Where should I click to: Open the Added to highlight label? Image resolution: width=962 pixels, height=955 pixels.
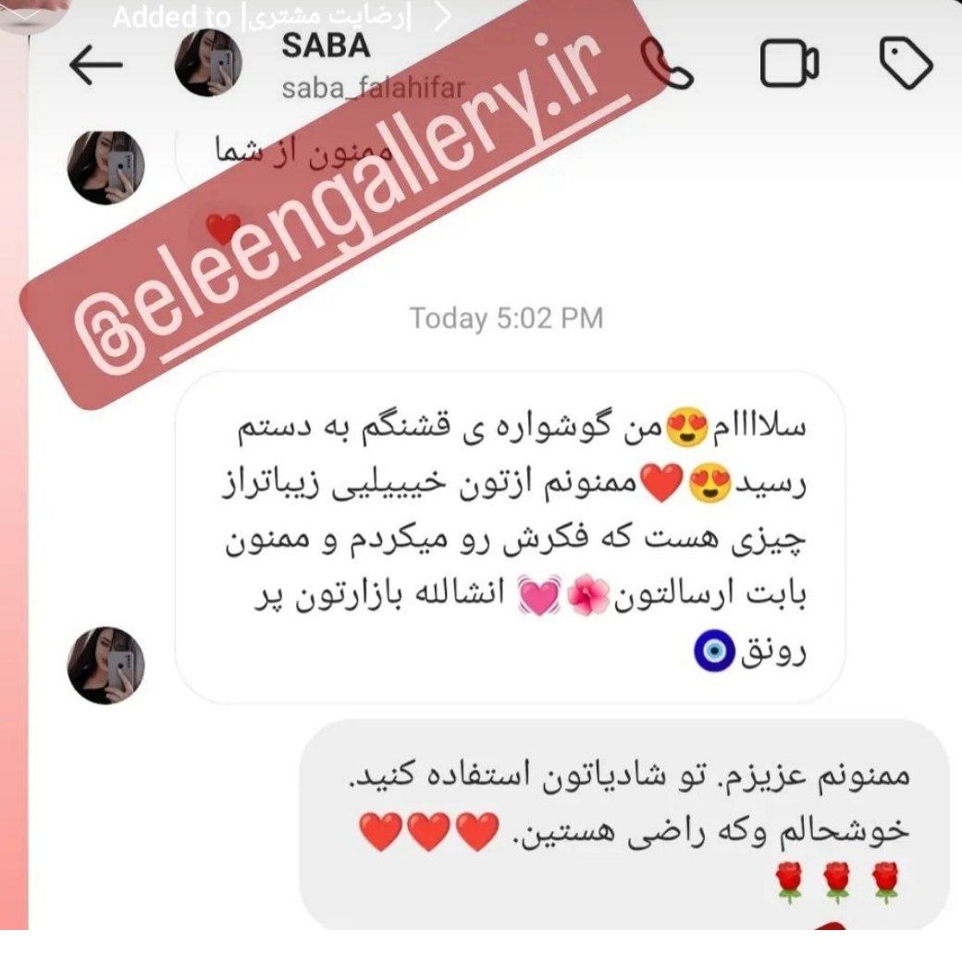[262, 18]
